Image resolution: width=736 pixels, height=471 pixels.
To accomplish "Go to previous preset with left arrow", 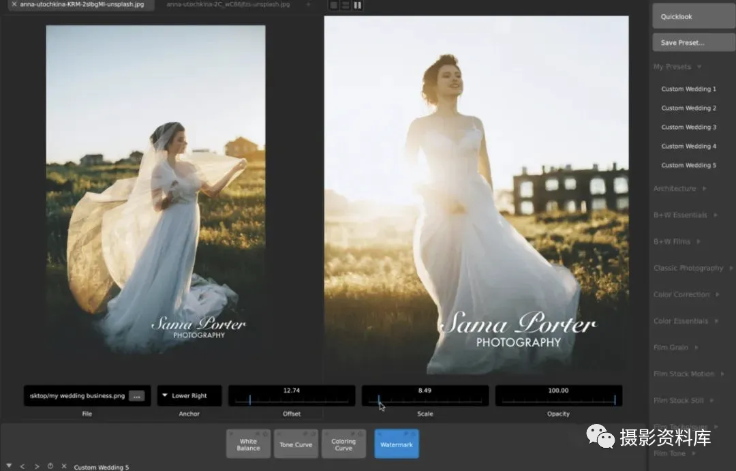I will point(22,466).
